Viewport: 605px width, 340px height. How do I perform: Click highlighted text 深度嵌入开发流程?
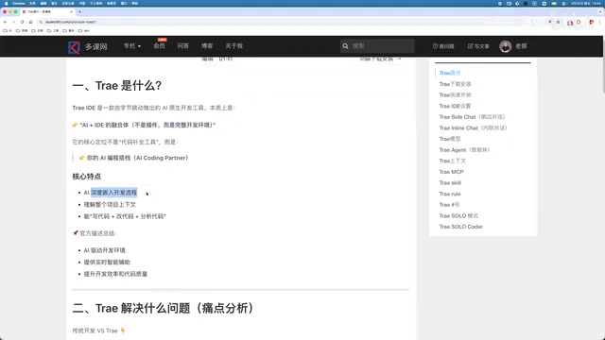[x=113, y=193]
